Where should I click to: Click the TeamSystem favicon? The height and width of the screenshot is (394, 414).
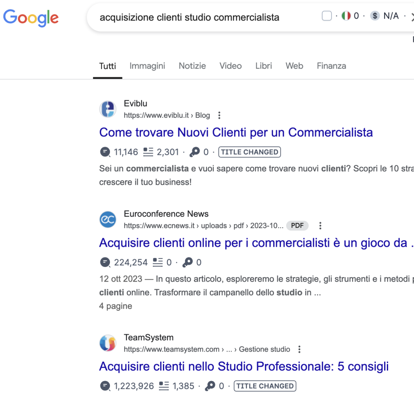click(108, 343)
